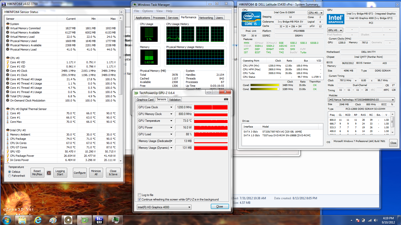The height and width of the screenshot is (225, 401).
Task: Switch to the Validation tab in GPU-Z
Action: pyautogui.click(x=175, y=100)
